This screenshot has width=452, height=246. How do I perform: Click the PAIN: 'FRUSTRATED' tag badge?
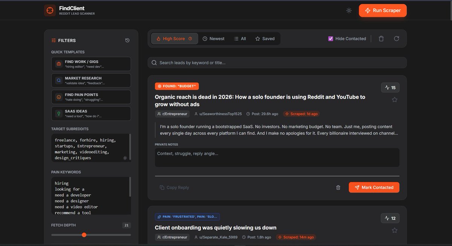[187, 217]
